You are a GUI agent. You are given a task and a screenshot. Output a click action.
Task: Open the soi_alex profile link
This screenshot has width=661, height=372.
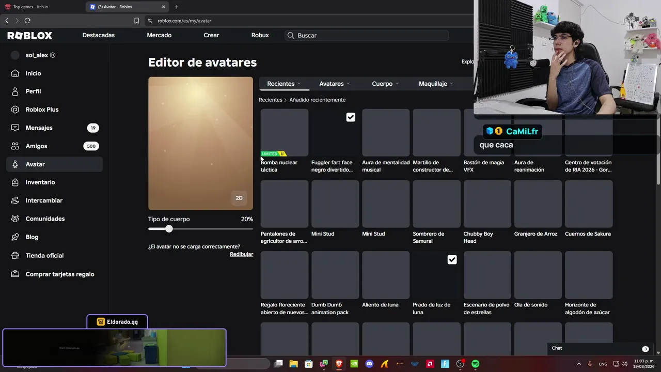(37, 55)
